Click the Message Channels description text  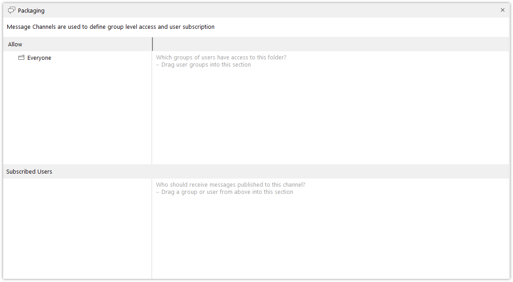pos(111,27)
